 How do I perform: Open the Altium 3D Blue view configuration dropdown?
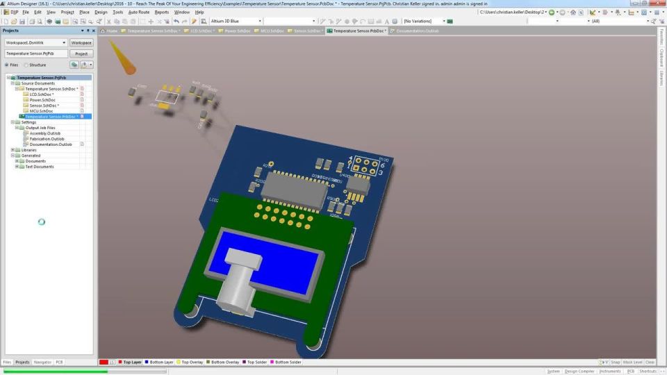point(260,22)
